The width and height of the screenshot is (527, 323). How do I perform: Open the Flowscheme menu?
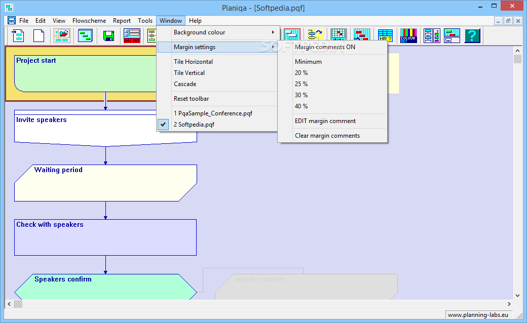(89, 20)
